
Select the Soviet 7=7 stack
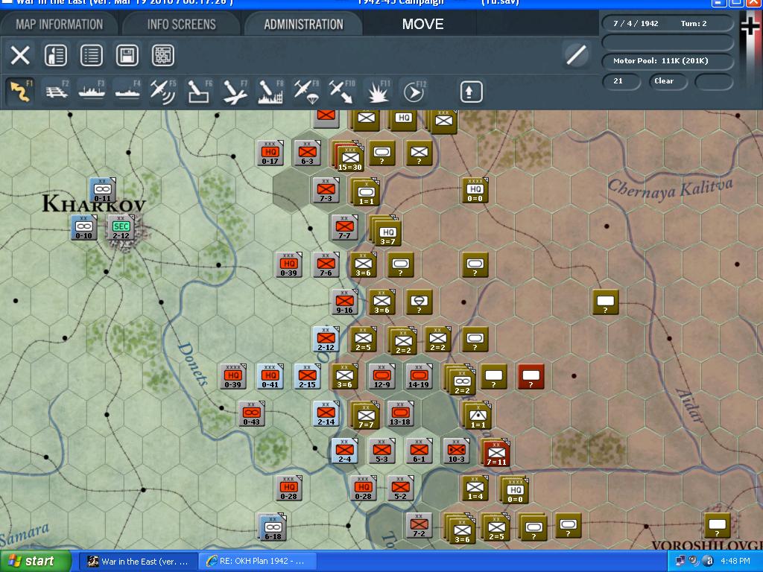coord(365,416)
